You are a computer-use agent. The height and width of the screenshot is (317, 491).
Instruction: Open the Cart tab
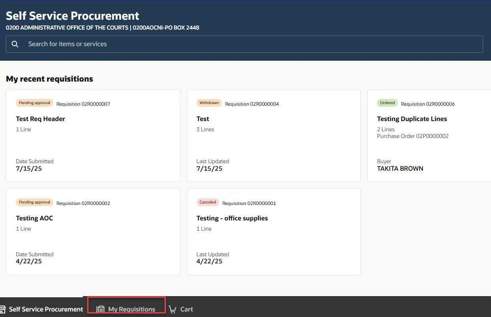pyautogui.click(x=186, y=310)
